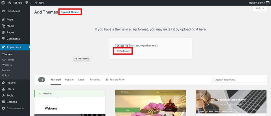
Task: Click the Feature Filter gear icon
Action: click(107, 80)
